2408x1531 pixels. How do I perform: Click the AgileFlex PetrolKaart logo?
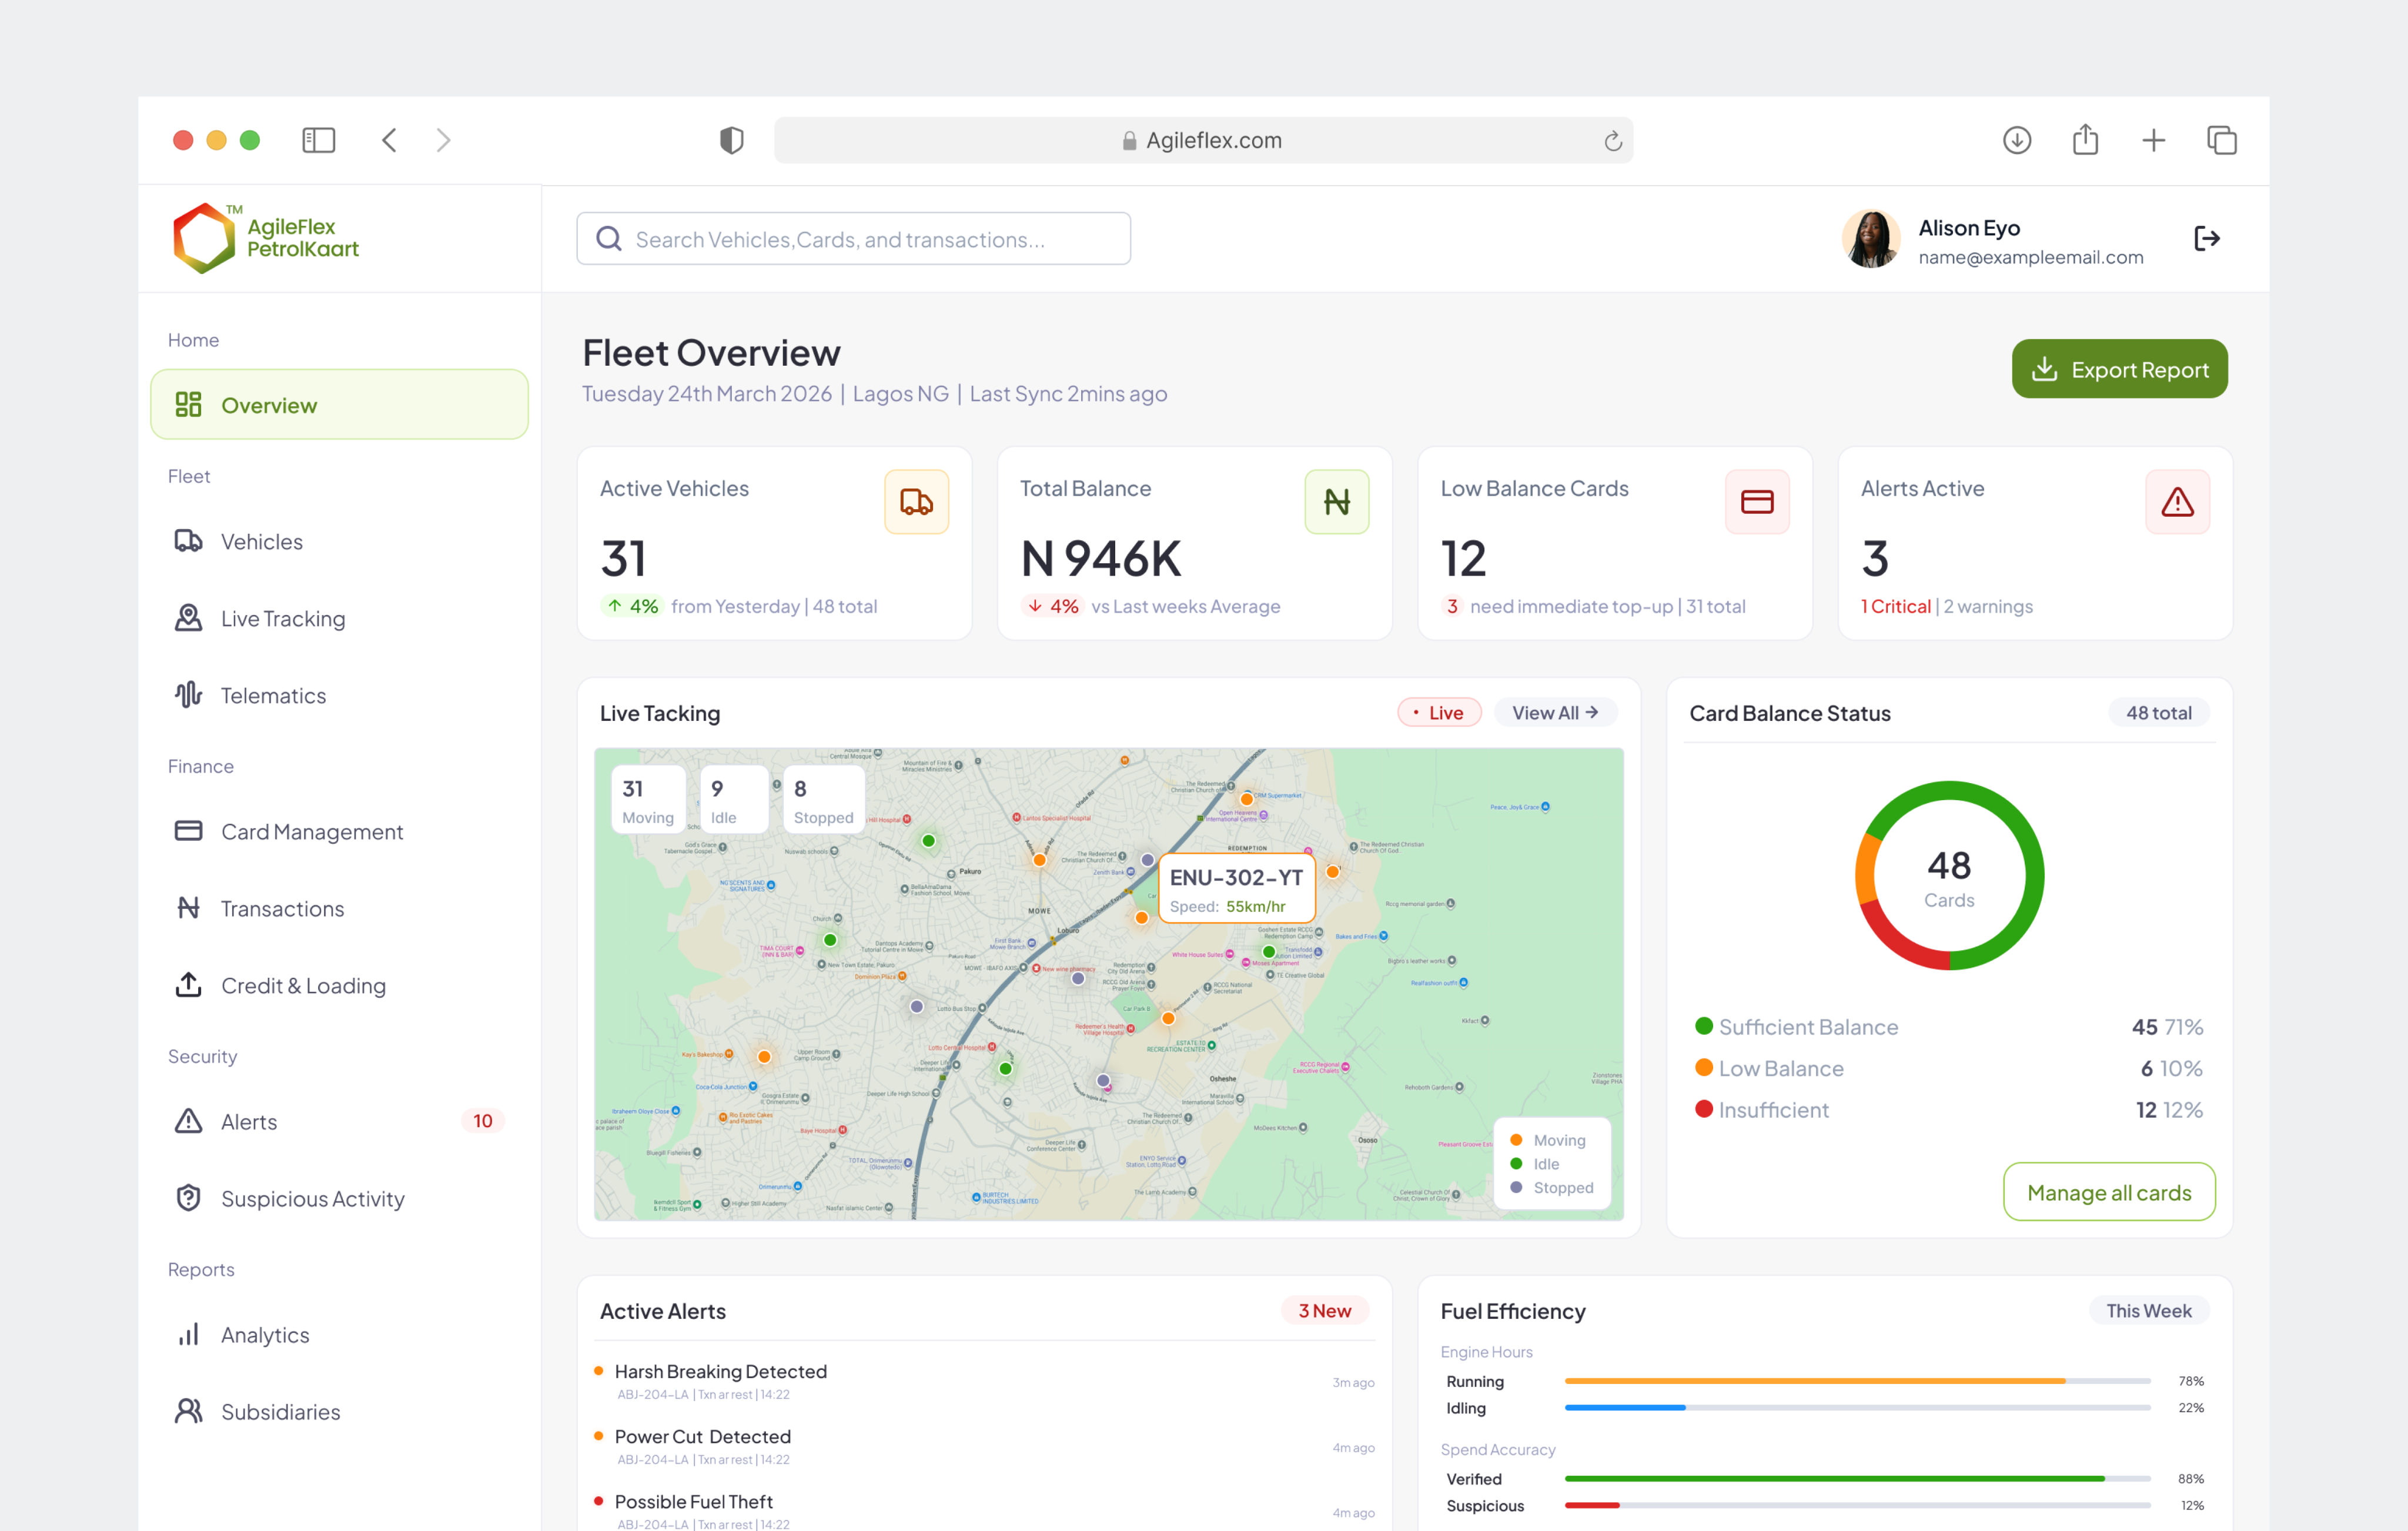[265, 238]
